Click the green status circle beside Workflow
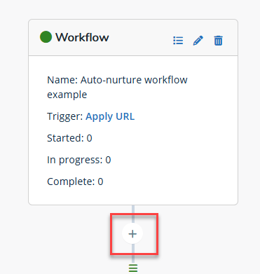The height and width of the screenshot is (274, 260). pyautogui.click(x=46, y=37)
